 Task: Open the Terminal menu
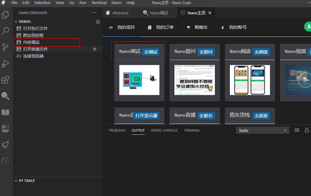tap(99, 3)
